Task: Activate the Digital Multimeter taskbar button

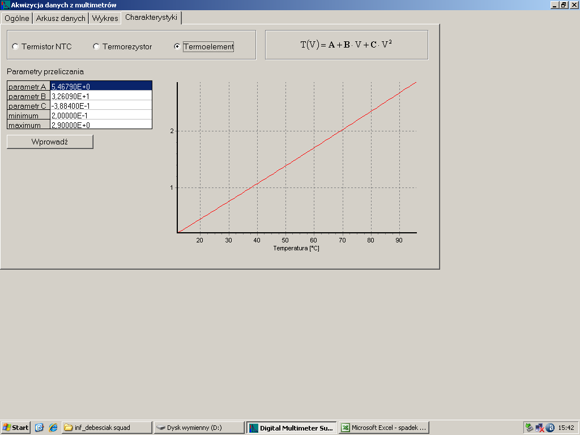Action: tap(292, 428)
